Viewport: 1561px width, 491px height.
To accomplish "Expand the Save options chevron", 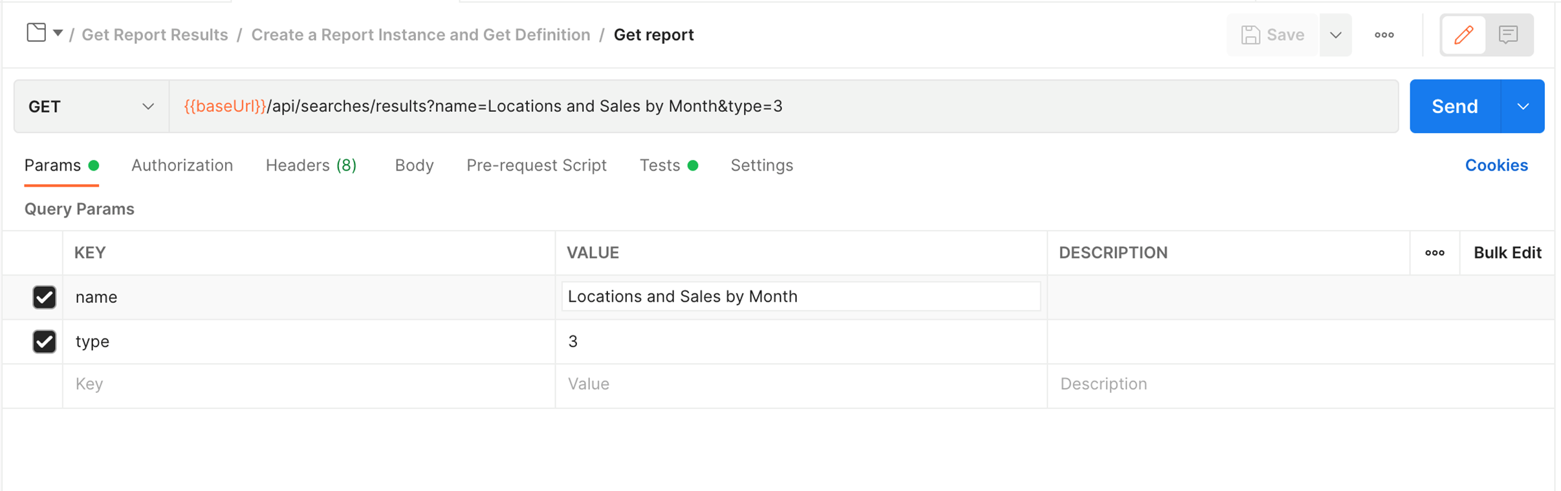I will pos(1335,35).
